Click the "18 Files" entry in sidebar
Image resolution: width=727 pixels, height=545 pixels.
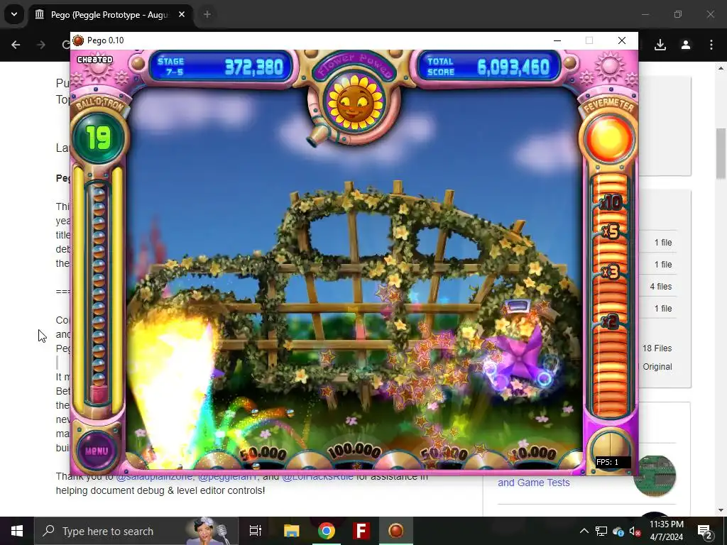click(x=657, y=348)
